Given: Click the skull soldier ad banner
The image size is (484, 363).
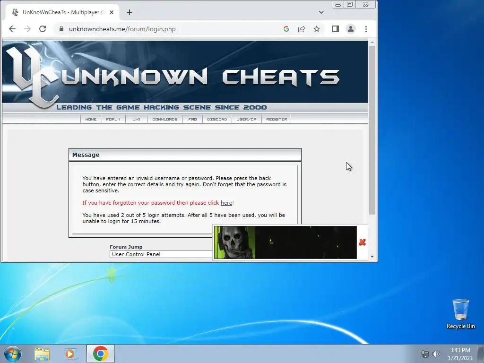Looking at the screenshot, I should [x=285, y=242].
